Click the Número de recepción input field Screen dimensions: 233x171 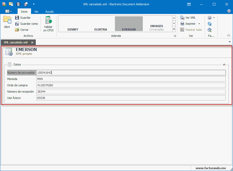(131, 92)
